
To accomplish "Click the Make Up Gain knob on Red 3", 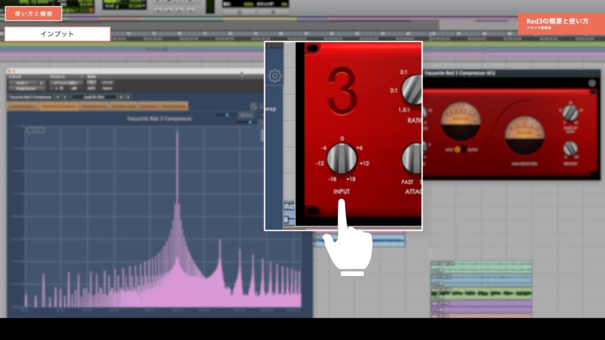I will [570, 113].
